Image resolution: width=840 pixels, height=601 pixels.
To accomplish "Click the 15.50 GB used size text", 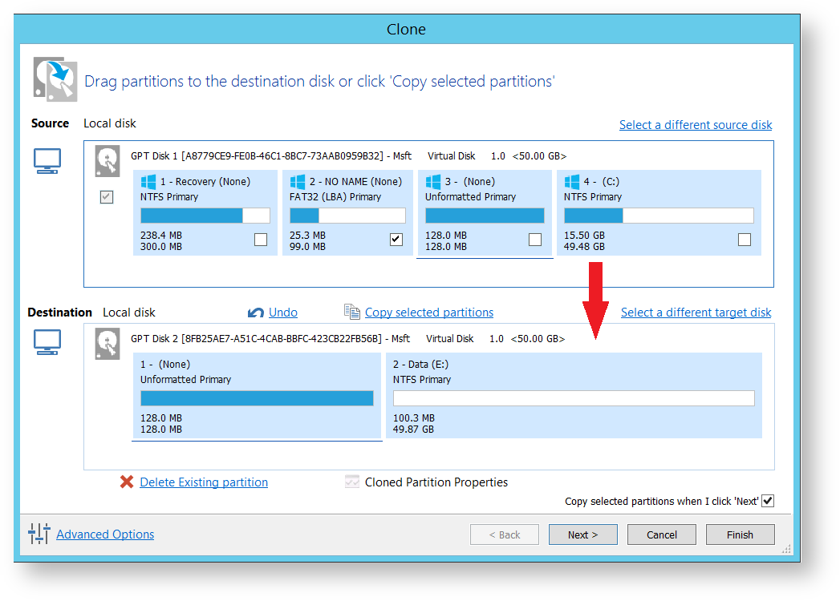I will (584, 236).
